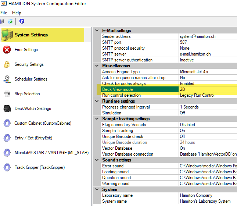Collapse the Sample tracking settings group

(x=97, y=119)
